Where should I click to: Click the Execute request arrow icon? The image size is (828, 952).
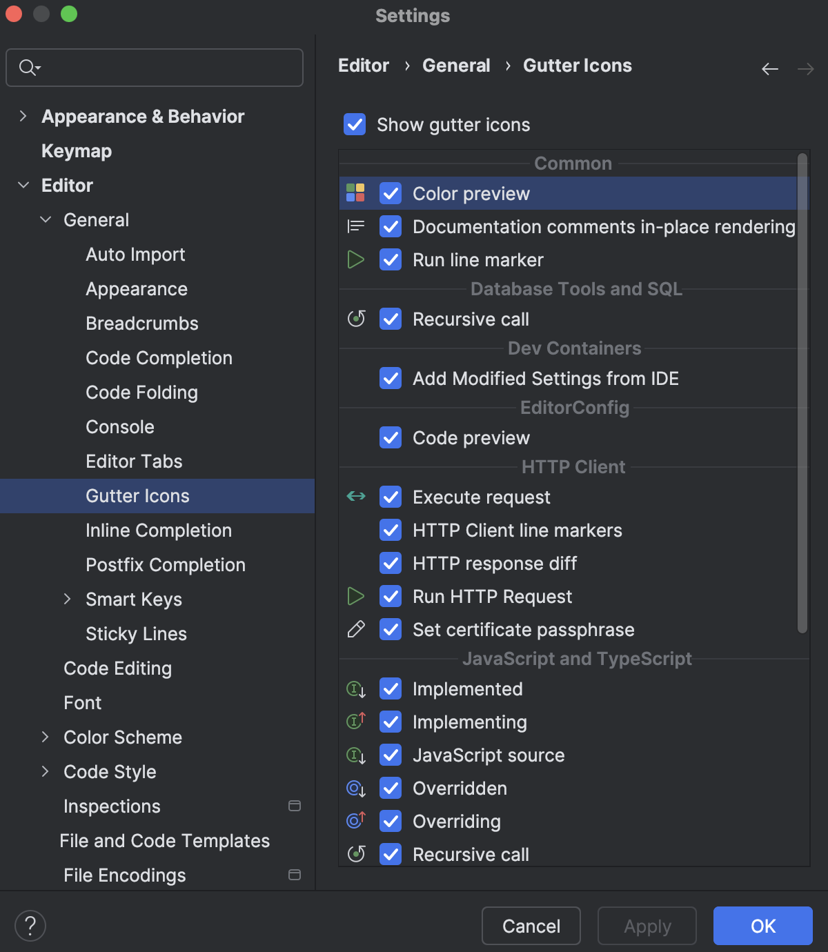[355, 497]
